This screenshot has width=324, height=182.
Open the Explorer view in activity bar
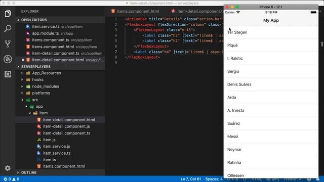click(8, 14)
